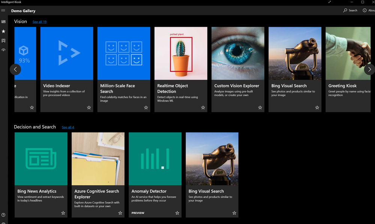Click the See all 19 Vision link
The width and height of the screenshot is (375, 224).
pyautogui.click(x=39, y=22)
